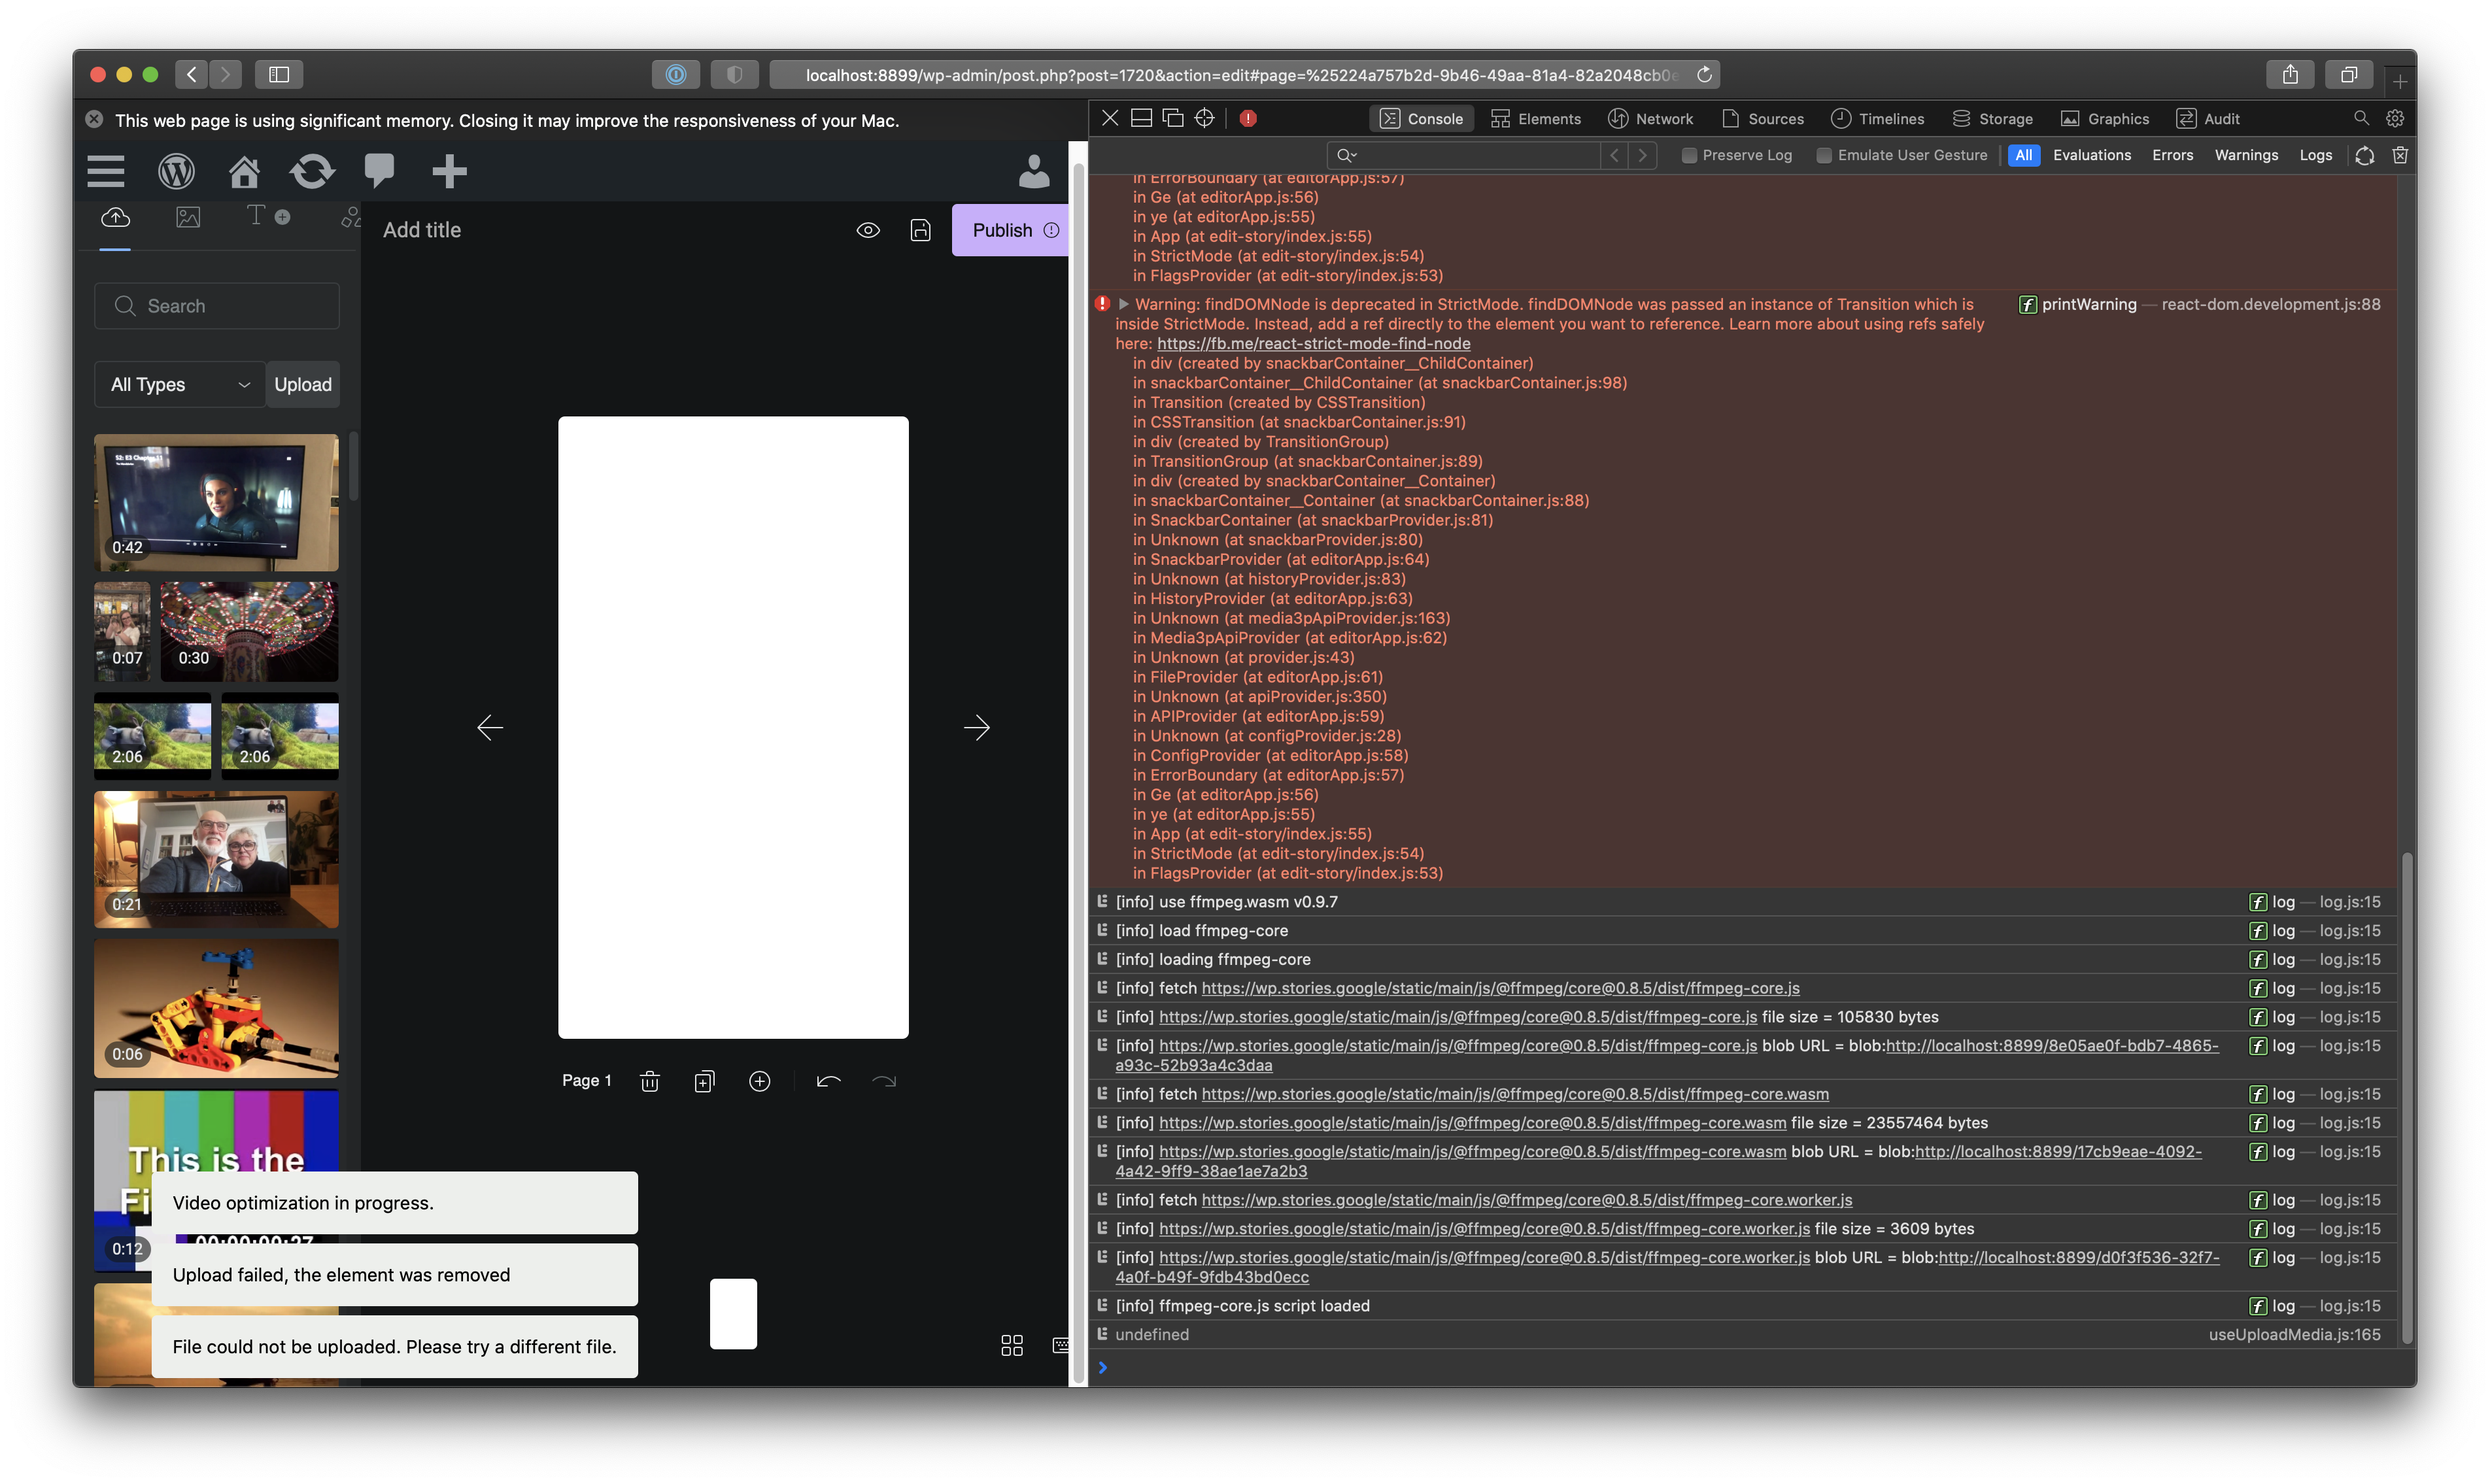Open the fb.me react-strict-mode-find-node link
This screenshot has width=2490, height=1484.
click(1313, 343)
